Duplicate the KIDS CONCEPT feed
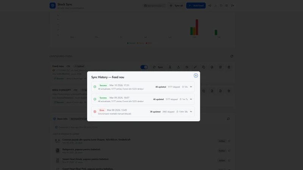303x170 pixels. tap(203, 91)
